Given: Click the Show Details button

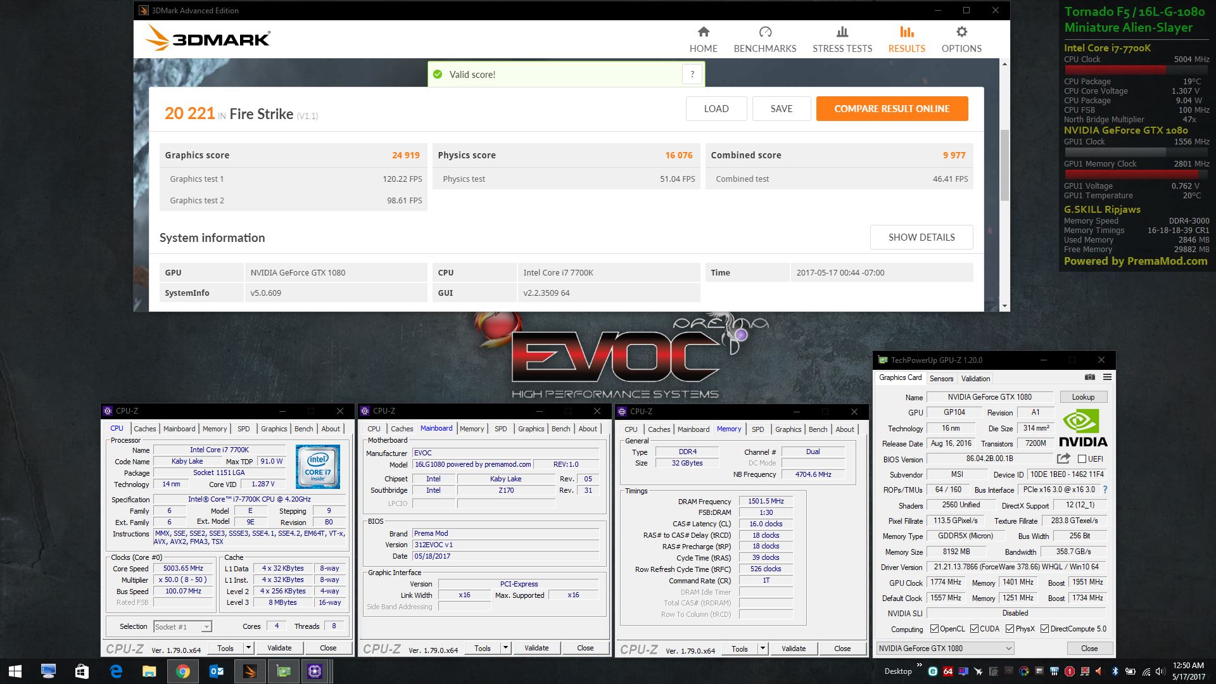Looking at the screenshot, I should point(921,237).
